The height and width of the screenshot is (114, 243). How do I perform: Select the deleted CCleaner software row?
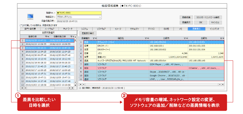tap(151, 68)
